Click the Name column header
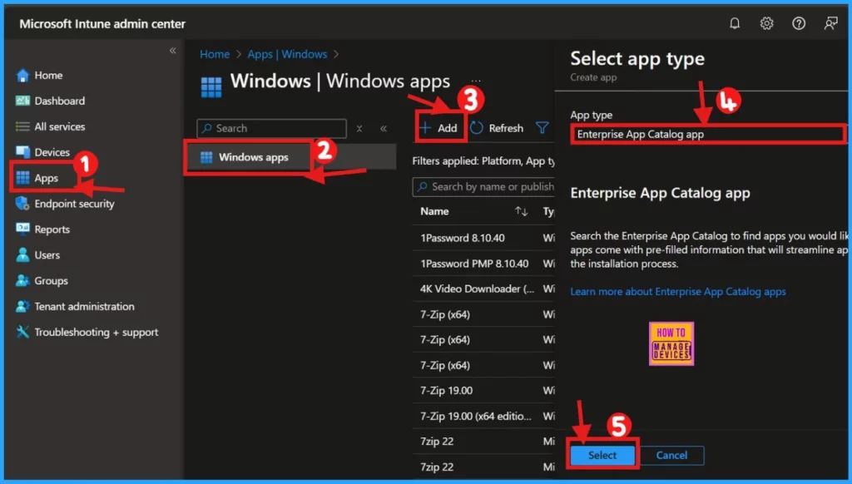852x484 pixels. click(434, 211)
